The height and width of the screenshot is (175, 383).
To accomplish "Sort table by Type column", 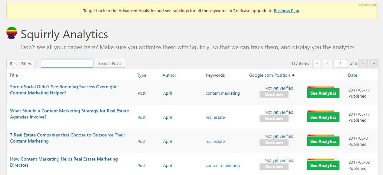I will click(x=142, y=75).
